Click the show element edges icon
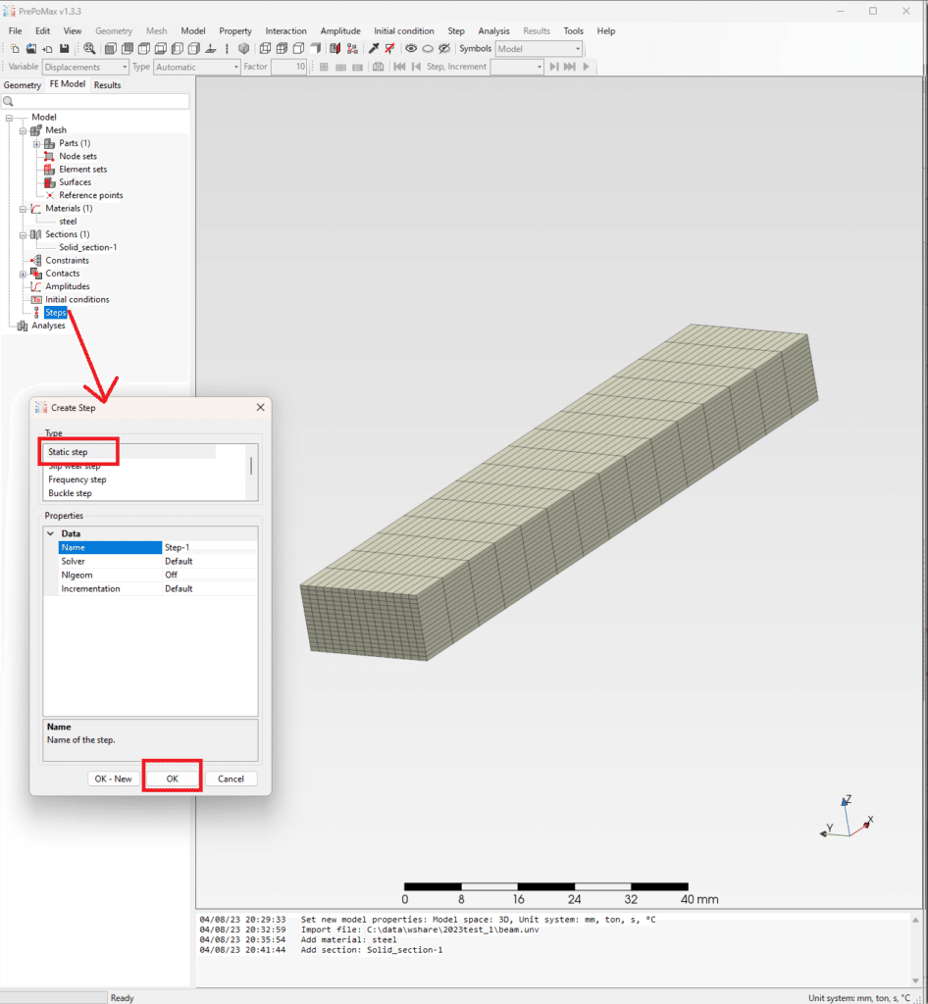928x1004 pixels. pos(282,49)
